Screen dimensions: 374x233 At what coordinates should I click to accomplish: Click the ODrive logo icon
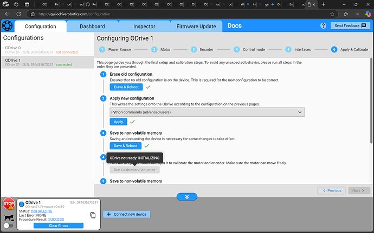7,26
